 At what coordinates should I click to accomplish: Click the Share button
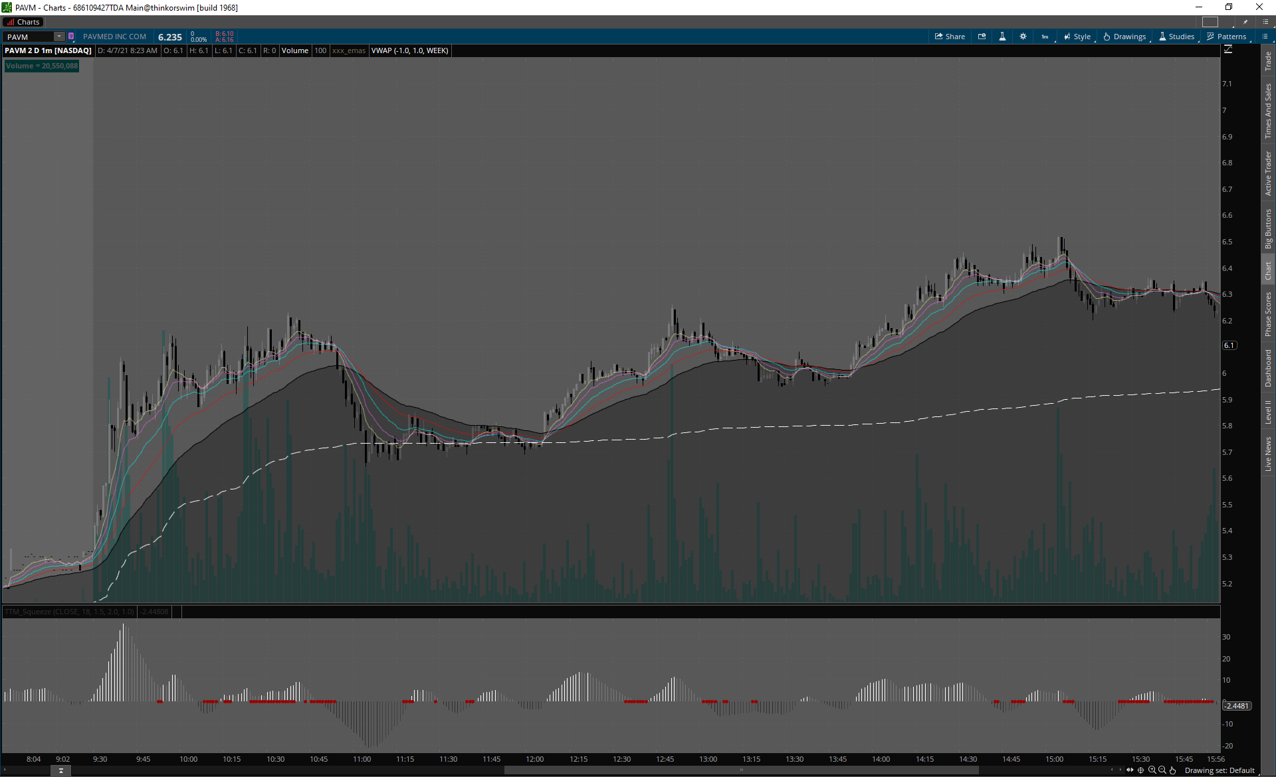click(950, 37)
